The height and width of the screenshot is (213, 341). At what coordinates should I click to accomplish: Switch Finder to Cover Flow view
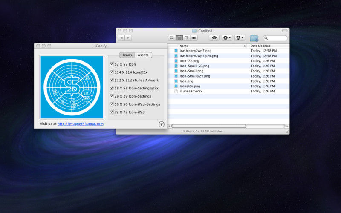pos(194,38)
